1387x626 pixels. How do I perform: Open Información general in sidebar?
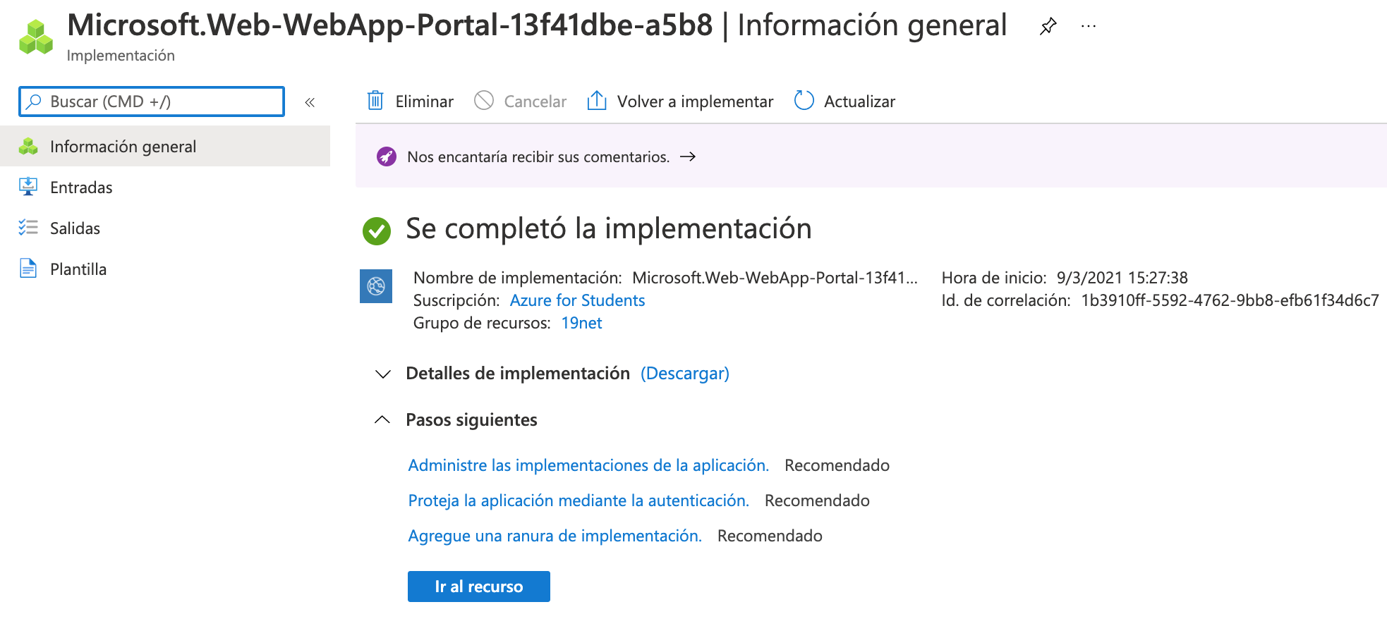(x=165, y=146)
